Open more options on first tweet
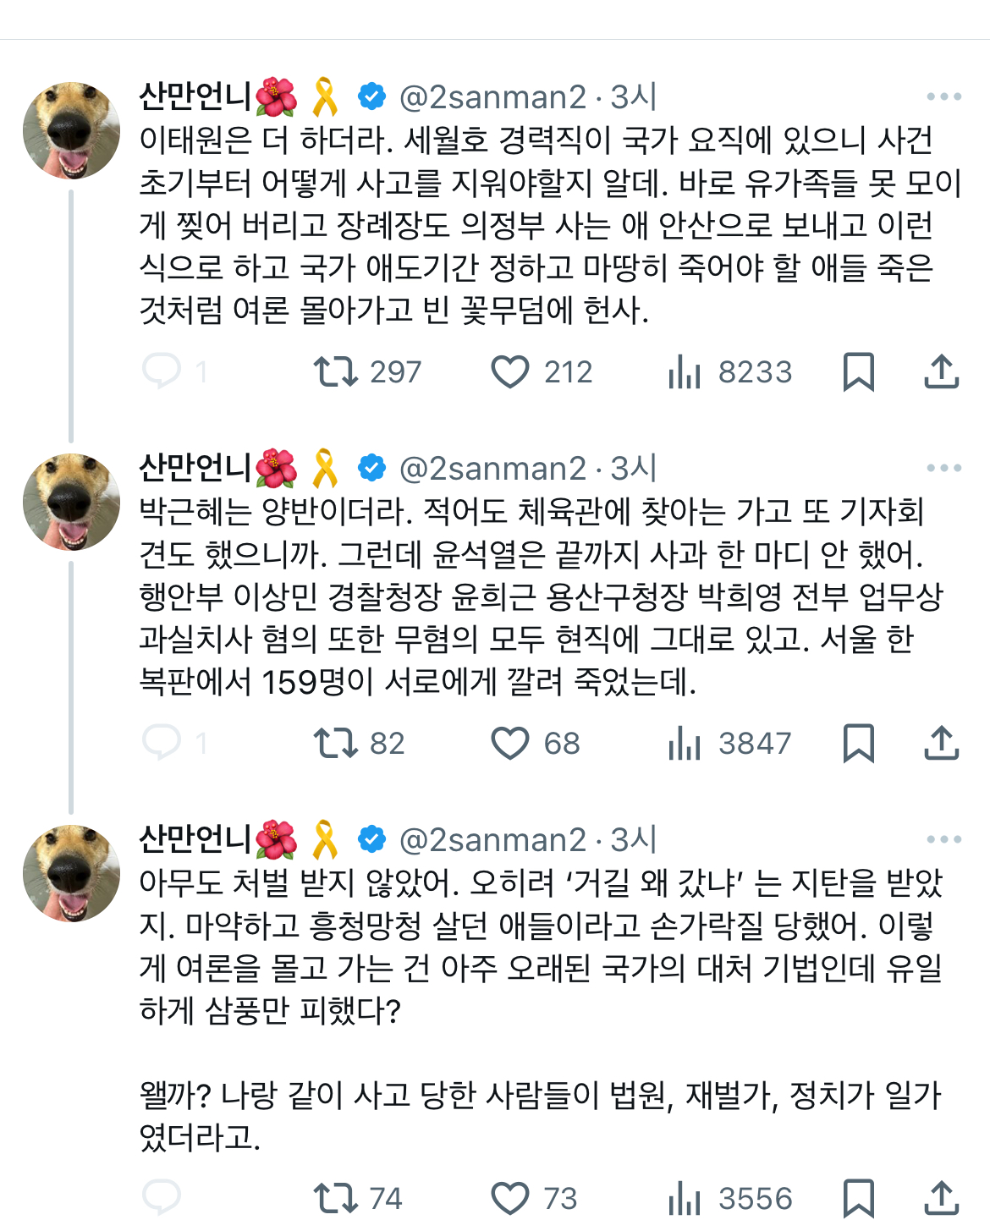This screenshot has width=990, height=1220. click(x=943, y=96)
